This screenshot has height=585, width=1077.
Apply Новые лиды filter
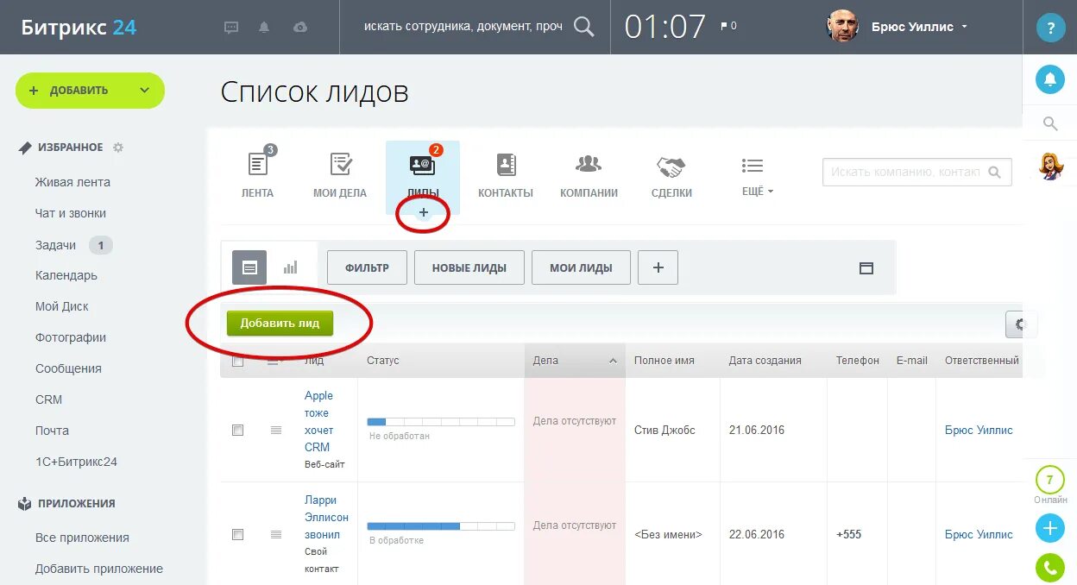(x=469, y=267)
